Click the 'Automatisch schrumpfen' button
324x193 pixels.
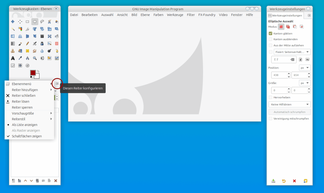[290, 112]
